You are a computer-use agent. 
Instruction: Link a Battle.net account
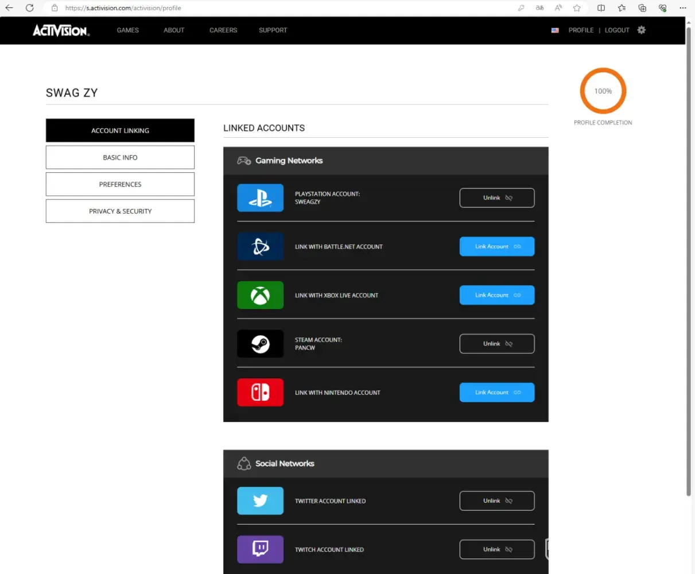click(496, 247)
